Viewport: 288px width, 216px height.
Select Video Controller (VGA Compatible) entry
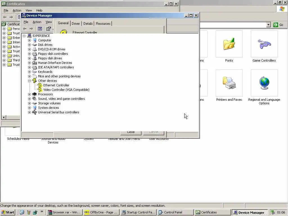(66, 90)
